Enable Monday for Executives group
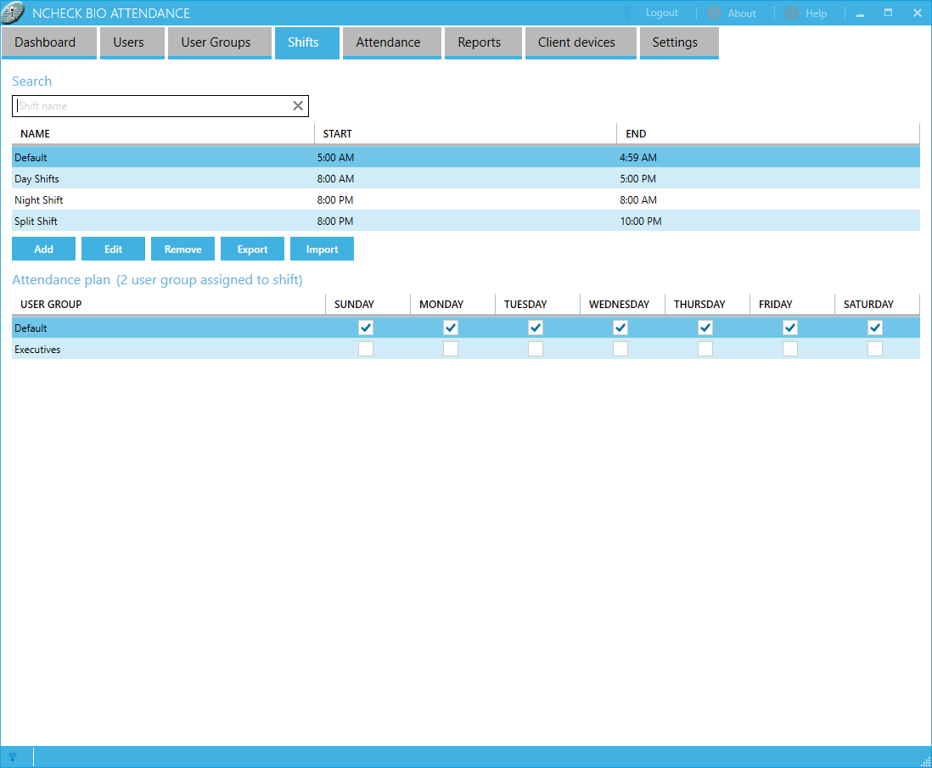This screenshot has height=768, width=932. click(x=451, y=349)
